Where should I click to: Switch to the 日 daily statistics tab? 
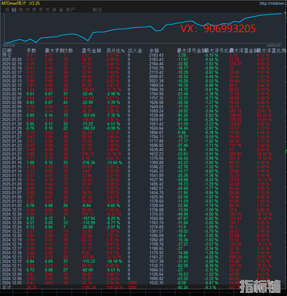tap(14, 9)
